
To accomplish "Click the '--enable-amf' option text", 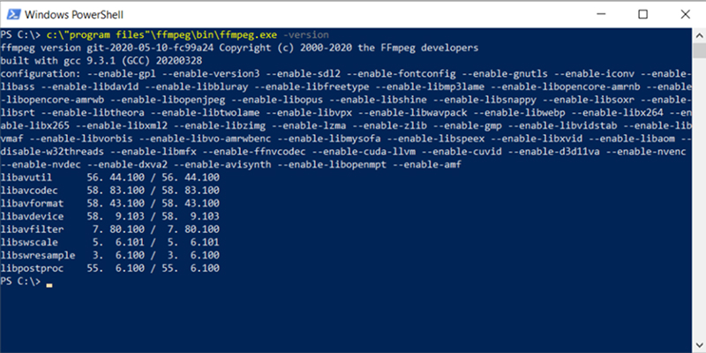I will (427, 165).
